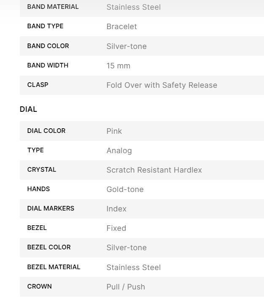Click the DIAL COLOR label
264x300 pixels.
[x=46, y=131]
